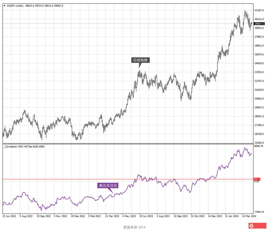Click the red level tag 531.3
Viewport: 269px width, 230px height.
[x=257, y=179]
